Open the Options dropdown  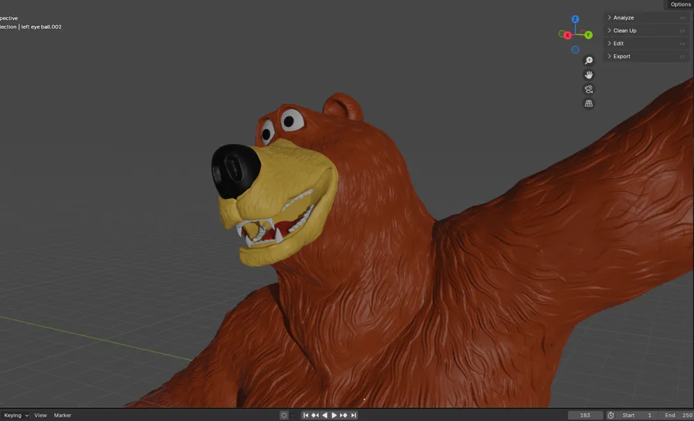(680, 4)
